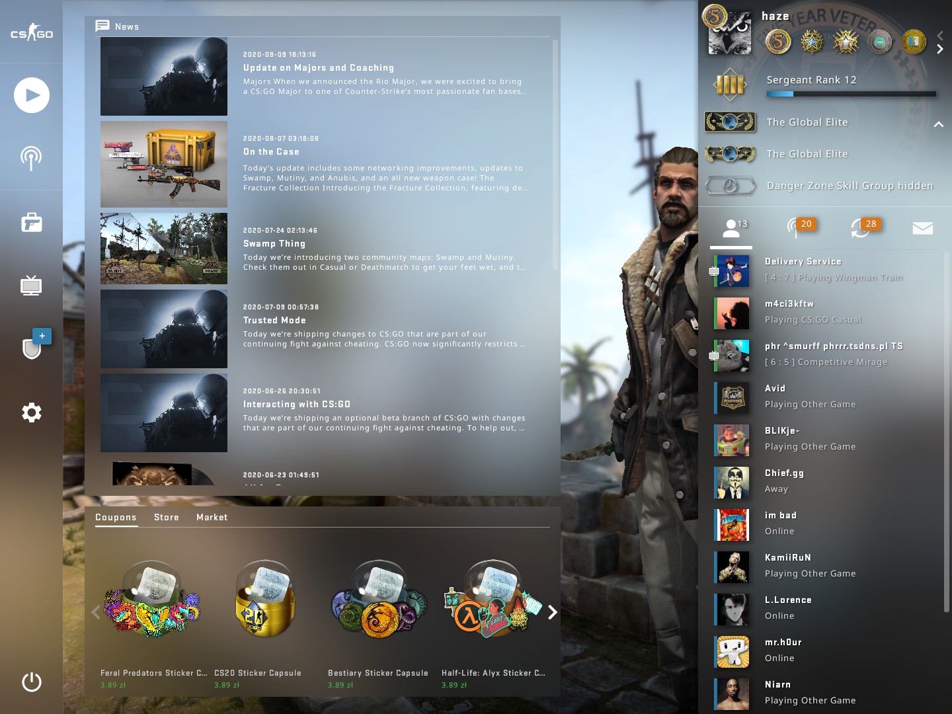This screenshot has height=714, width=952.
Task: Show previous medals with left arrow
Action: coord(940,35)
